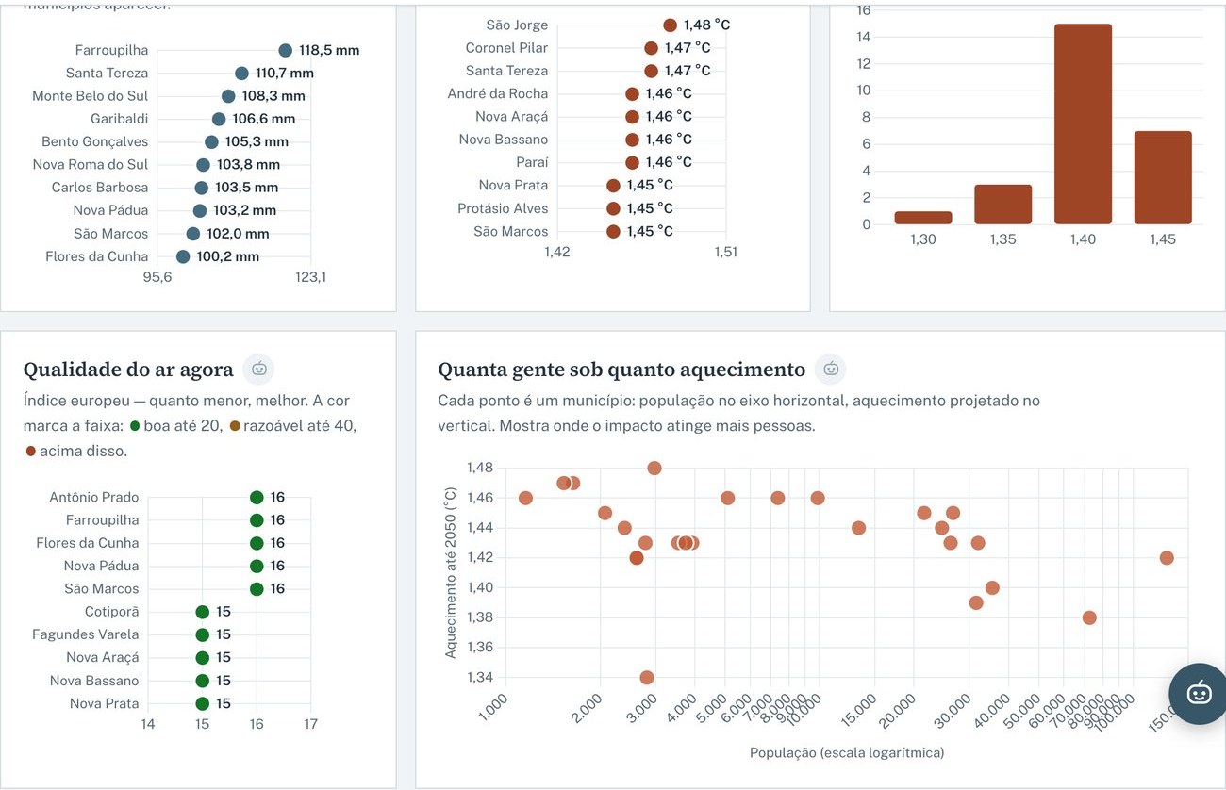
Task: Click the 'razoável até 40' legend marker
Action: click(235, 426)
